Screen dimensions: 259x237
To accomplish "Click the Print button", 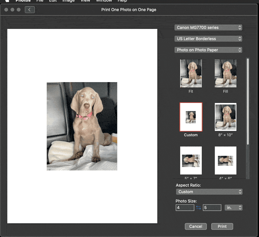I will [222, 226].
